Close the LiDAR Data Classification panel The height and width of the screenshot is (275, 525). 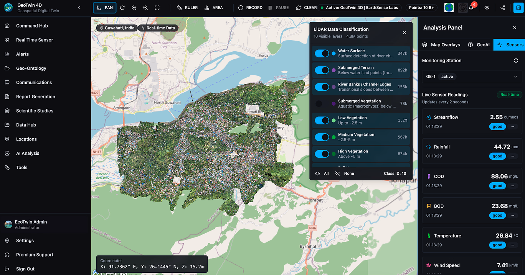(x=404, y=33)
